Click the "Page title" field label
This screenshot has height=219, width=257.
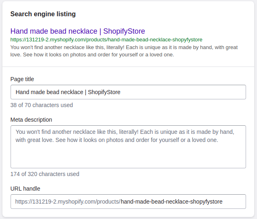point(22,79)
